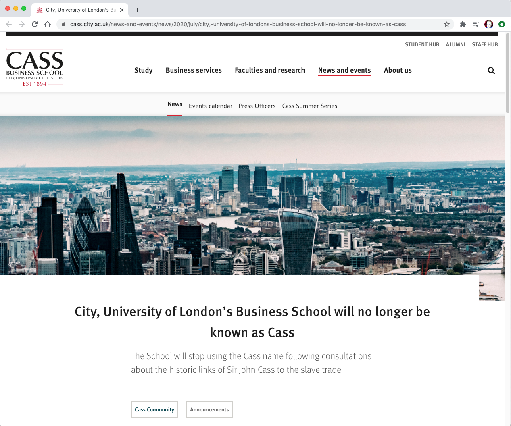This screenshot has width=511, height=426.
Task: Go to the browser home icon
Action: point(48,24)
